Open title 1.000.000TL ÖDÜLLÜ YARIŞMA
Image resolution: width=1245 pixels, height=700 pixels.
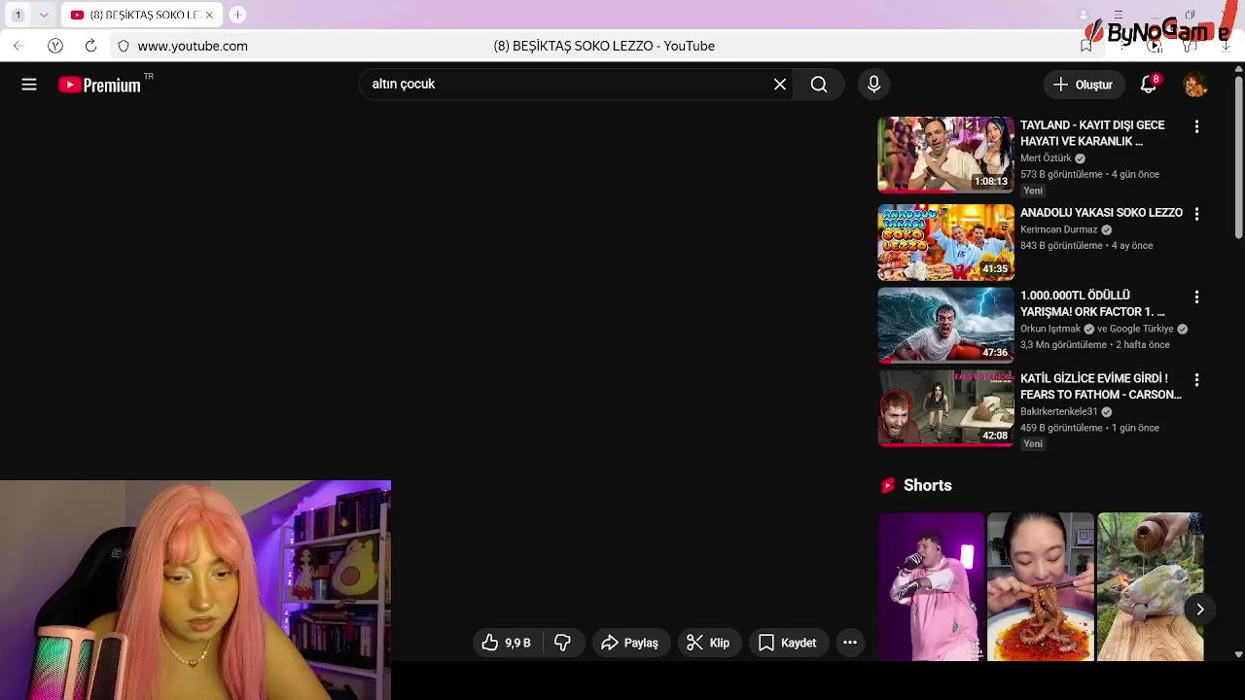pos(1092,303)
